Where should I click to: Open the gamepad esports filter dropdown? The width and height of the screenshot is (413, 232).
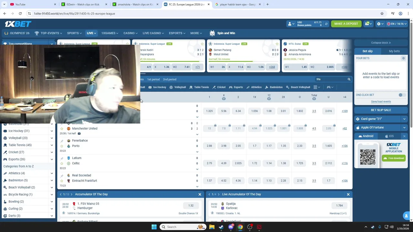pyautogui.click(x=330, y=87)
